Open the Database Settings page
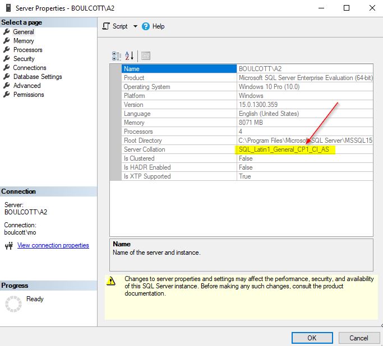The height and width of the screenshot is (346, 383). pos(38,77)
